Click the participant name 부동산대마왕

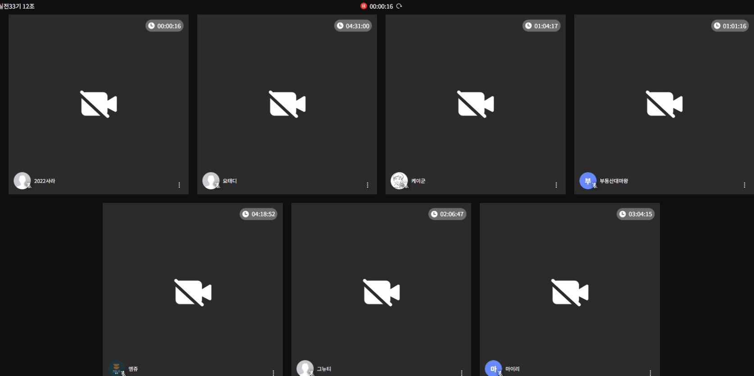tap(614, 181)
